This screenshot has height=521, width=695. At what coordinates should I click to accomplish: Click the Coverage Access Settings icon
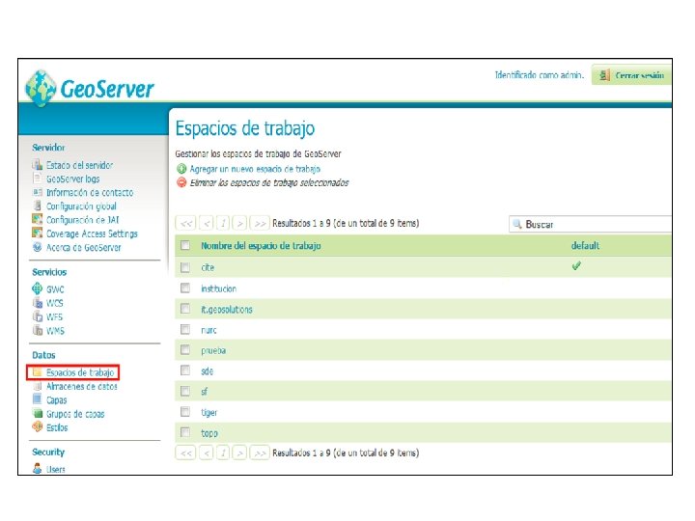click(38, 233)
